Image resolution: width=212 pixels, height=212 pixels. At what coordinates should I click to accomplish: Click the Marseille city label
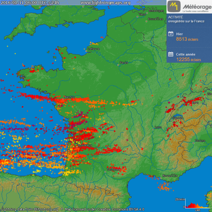point(170,176)
